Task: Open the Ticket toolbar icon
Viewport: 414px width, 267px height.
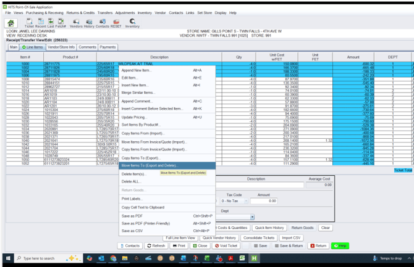Action: coord(29,23)
